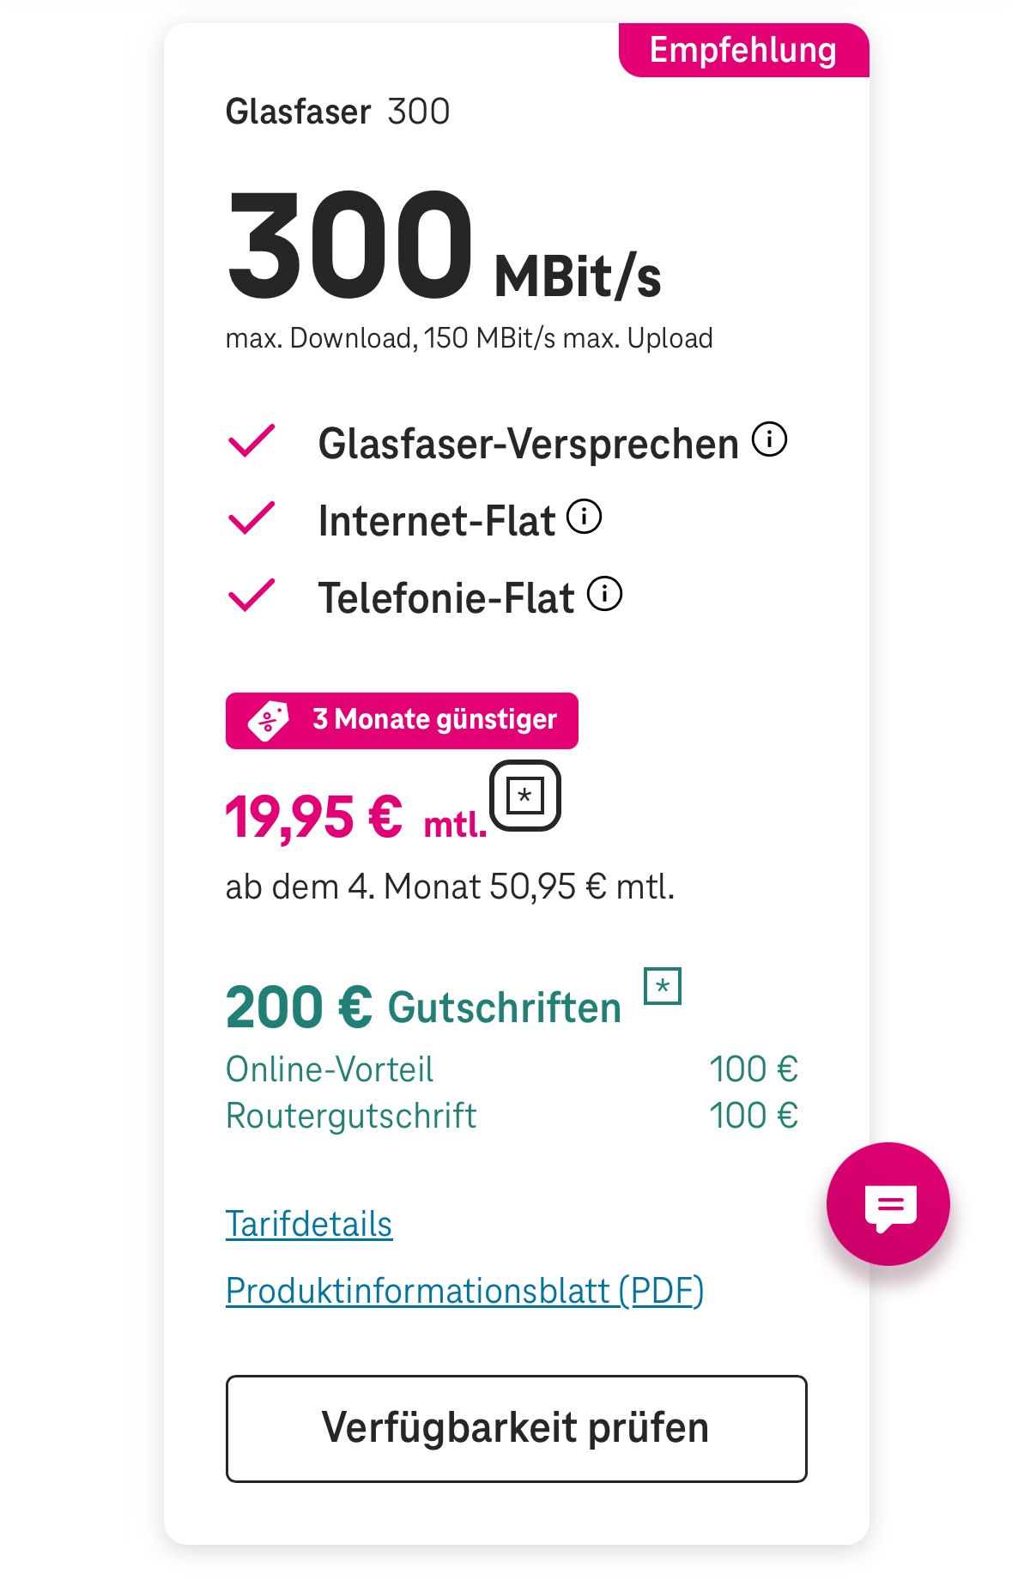Click the checkmark next to Internet-Flat
Viewport: 1012px width, 1592px height.
click(x=251, y=518)
